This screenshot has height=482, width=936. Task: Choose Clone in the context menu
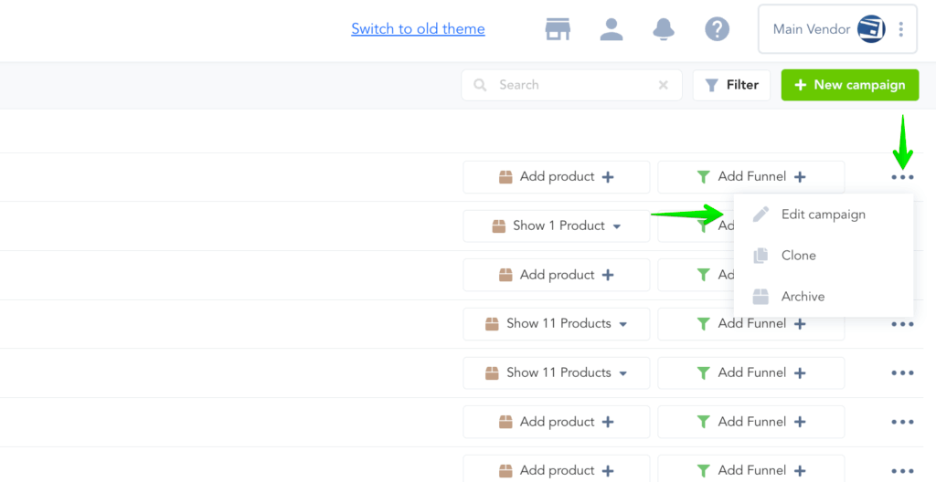tap(798, 256)
